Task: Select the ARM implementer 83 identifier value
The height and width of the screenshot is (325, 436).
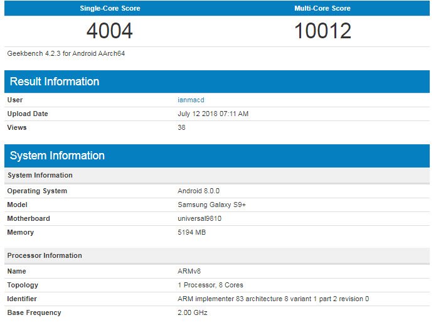Action: pyautogui.click(x=274, y=299)
